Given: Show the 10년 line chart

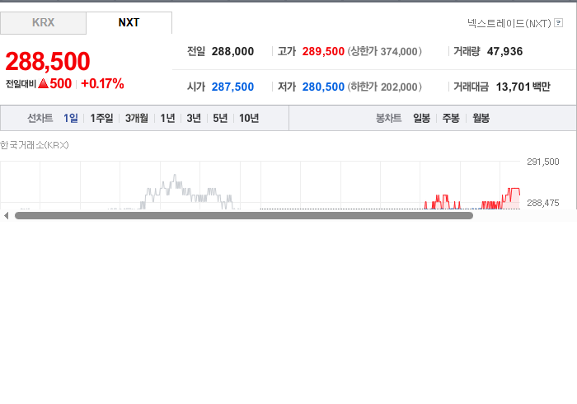Looking at the screenshot, I should 249,118.
